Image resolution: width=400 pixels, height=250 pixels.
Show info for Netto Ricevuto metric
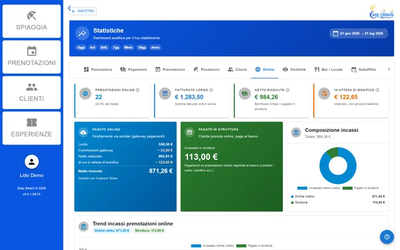(287, 90)
